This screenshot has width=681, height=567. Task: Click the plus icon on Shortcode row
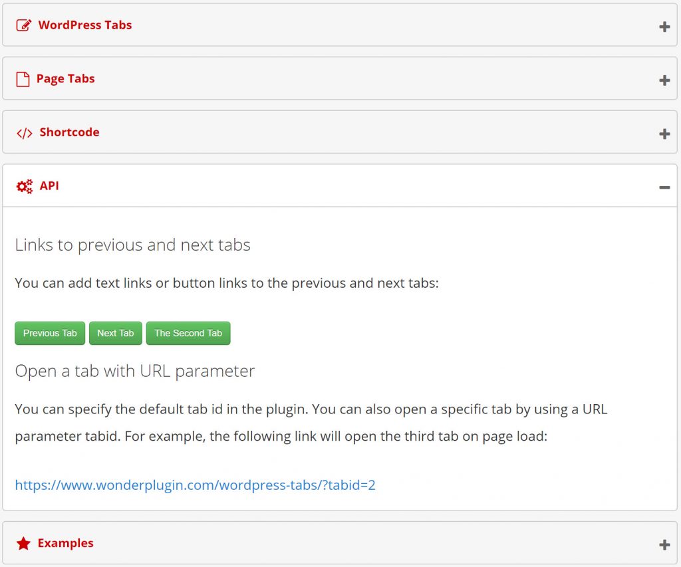click(x=664, y=134)
